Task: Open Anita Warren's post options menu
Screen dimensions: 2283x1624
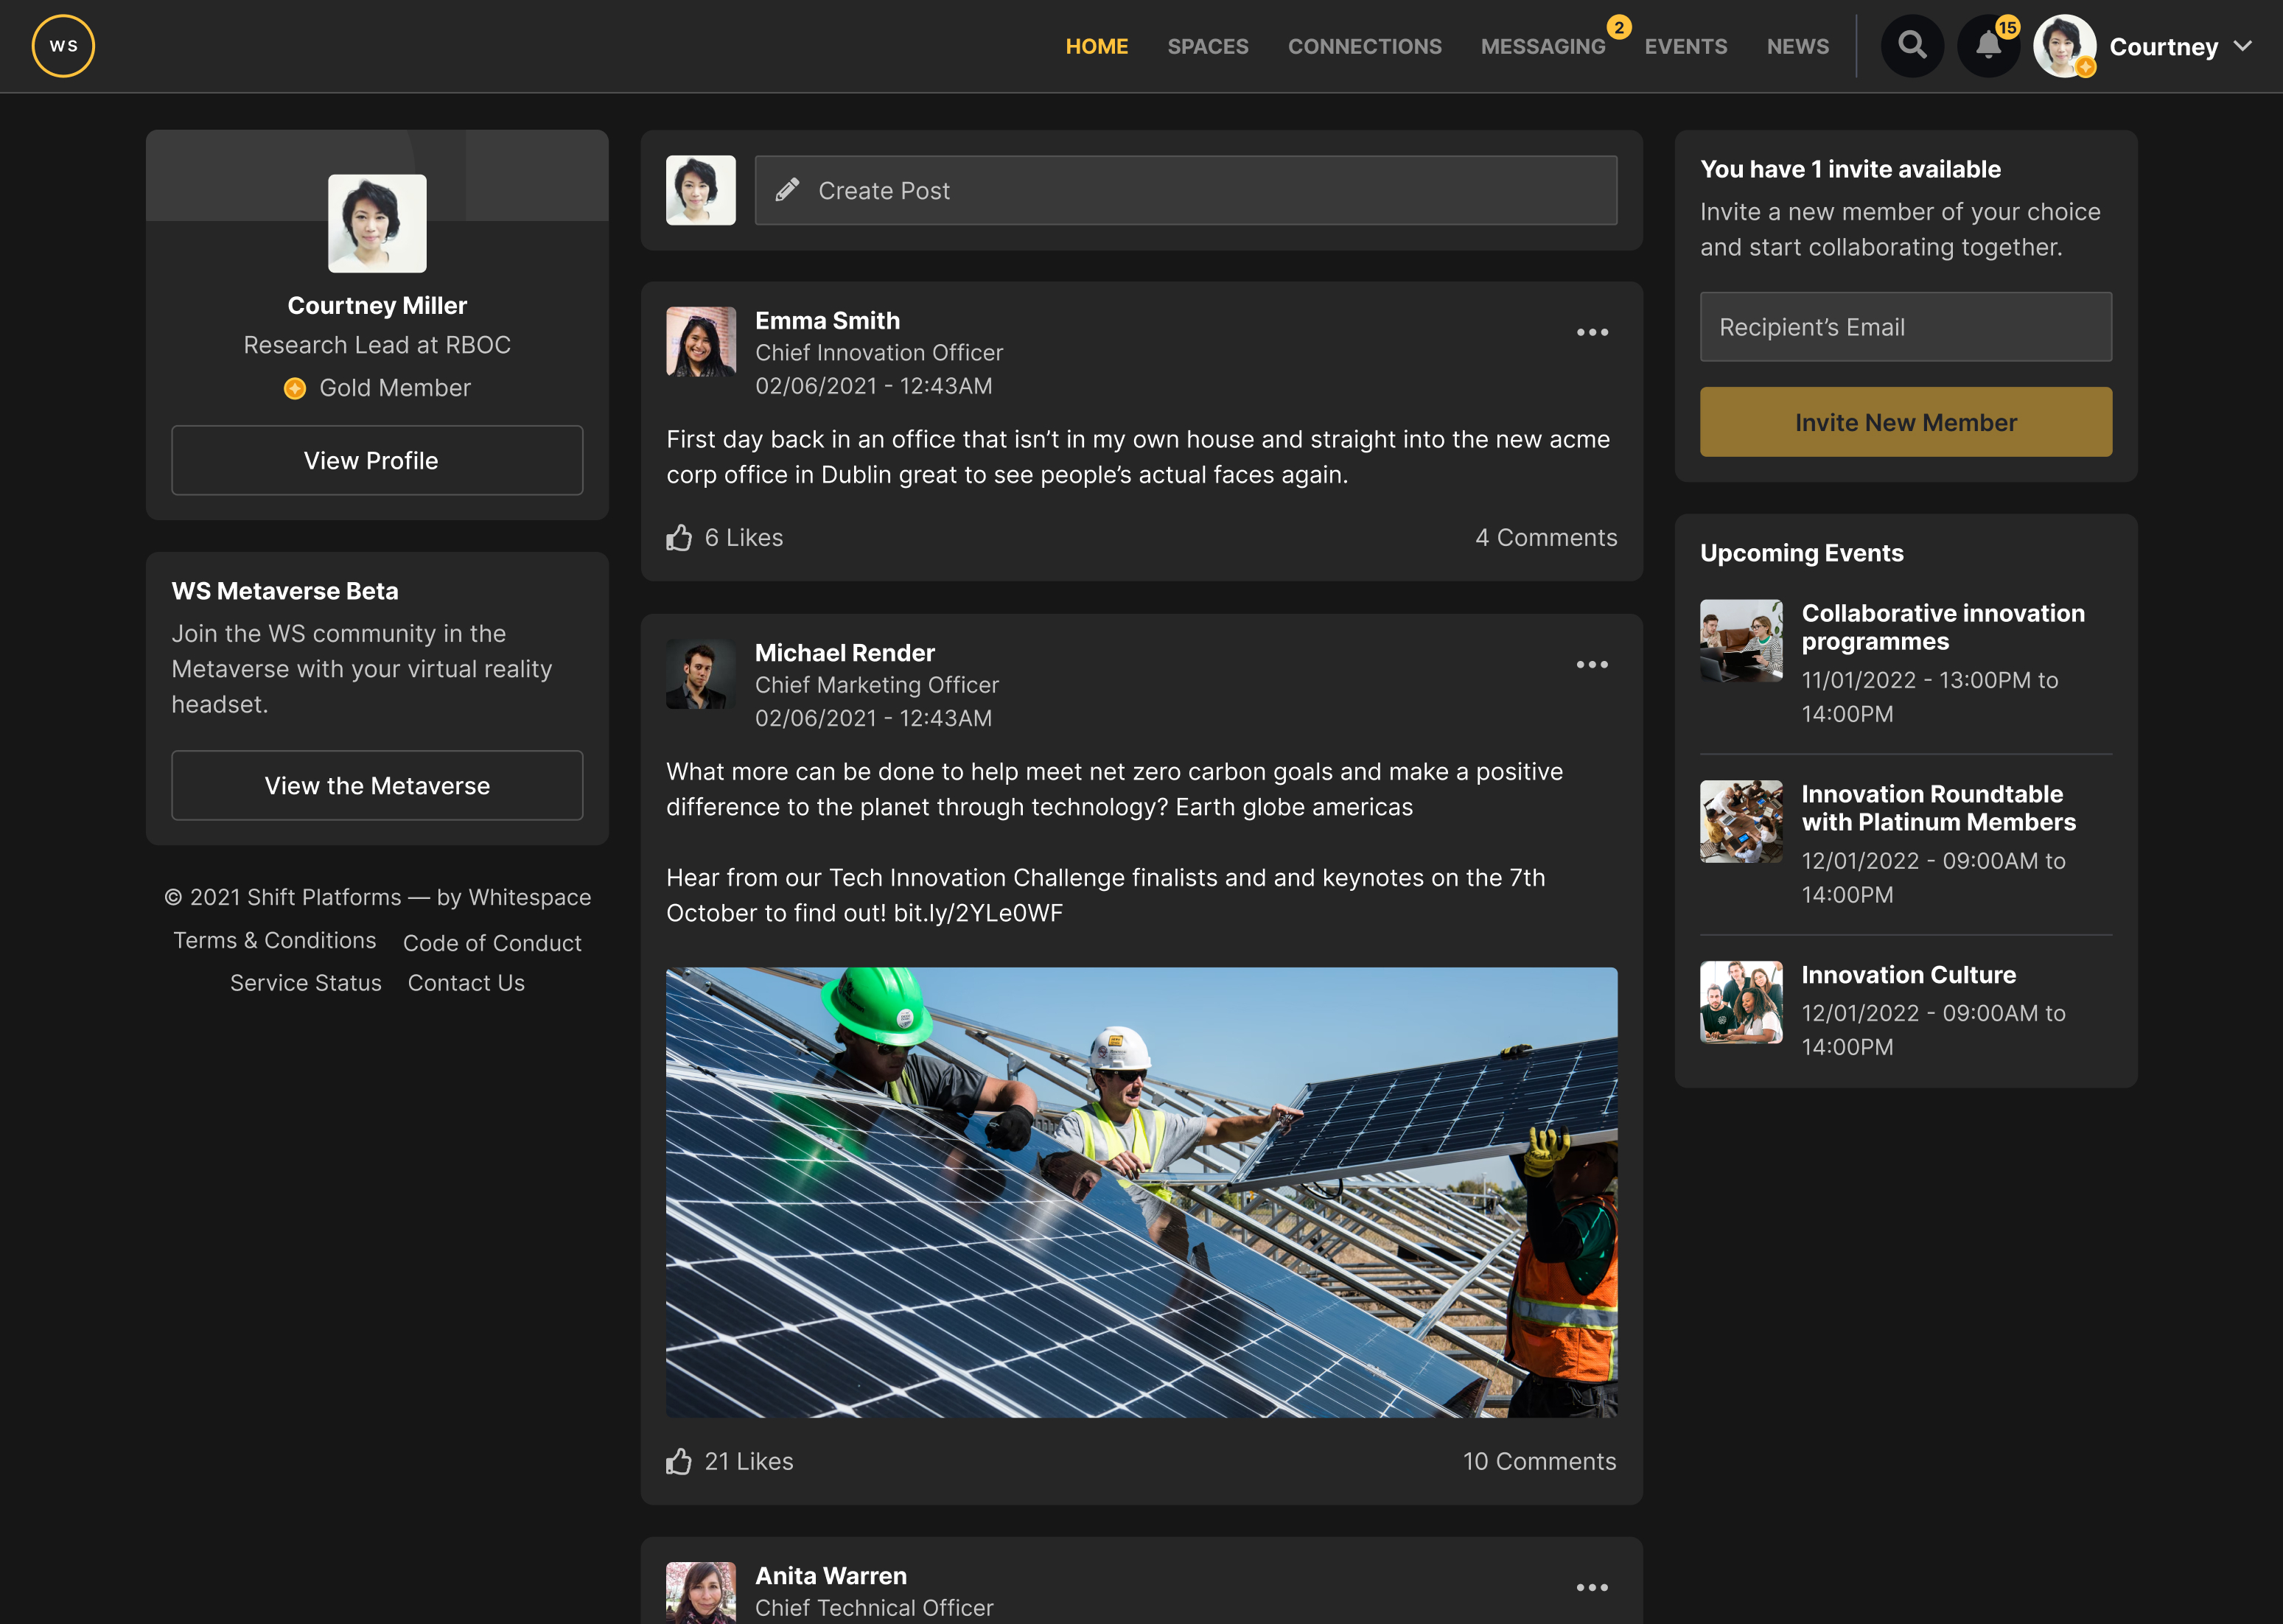Action: pos(1592,1587)
